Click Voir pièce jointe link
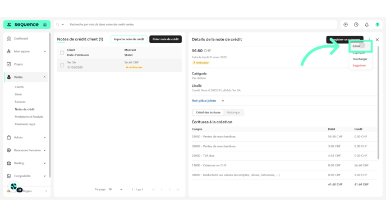 click(x=204, y=101)
